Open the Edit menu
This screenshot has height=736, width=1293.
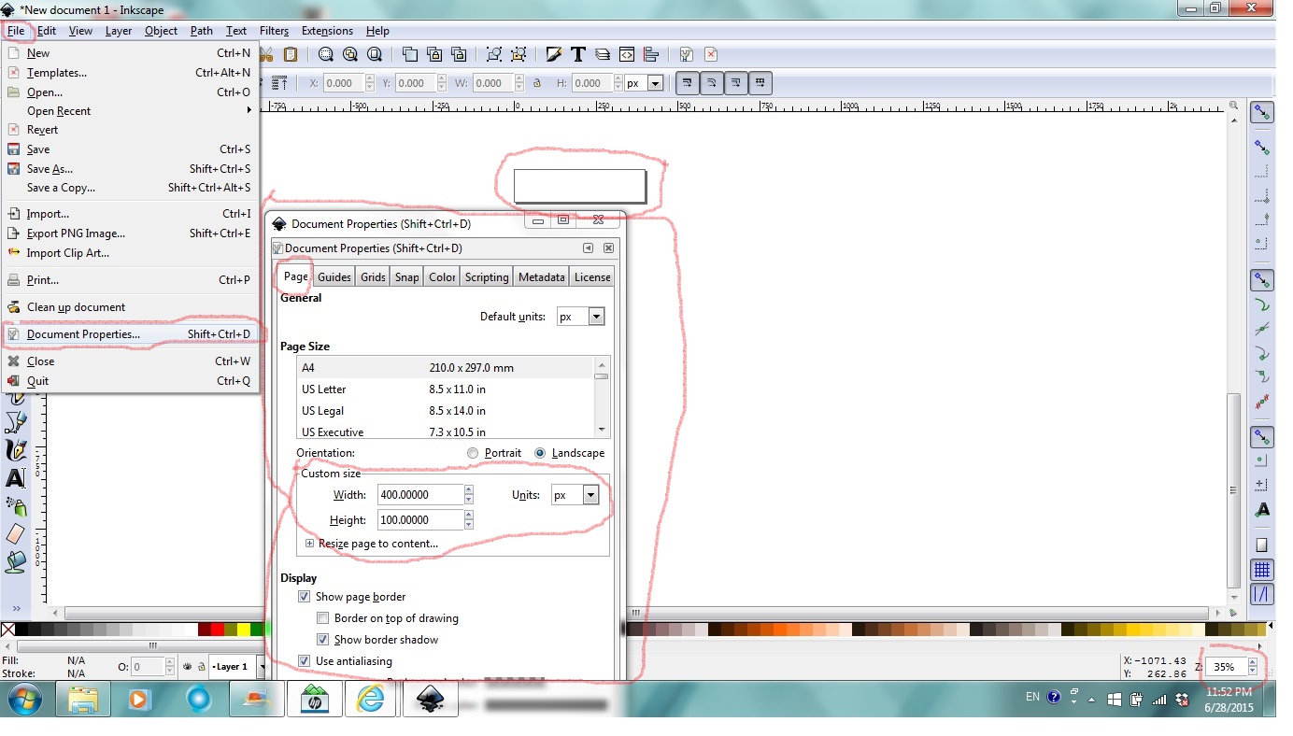[47, 31]
